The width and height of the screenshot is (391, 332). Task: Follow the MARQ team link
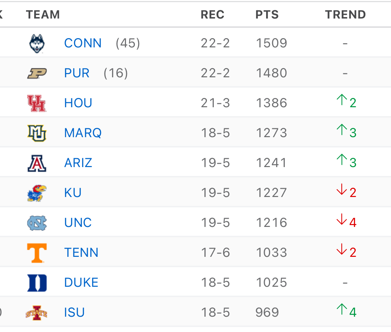click(83, 133)
